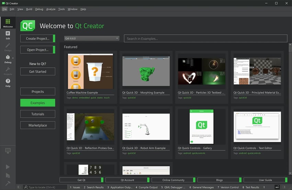
Task: Toggle the progress details button
Action: click(277, 187)
